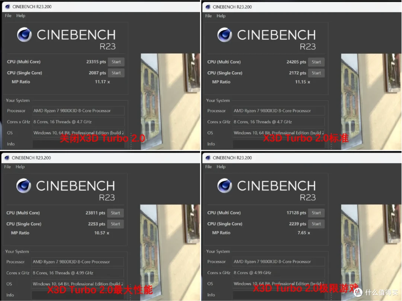This screenshot has height=301, width=402.
Task: Click render preview image in the 24205 pts window
Action: tap(371, 102)
